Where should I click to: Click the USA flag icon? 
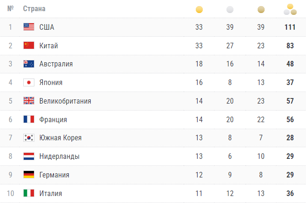(x=29, y=27)
